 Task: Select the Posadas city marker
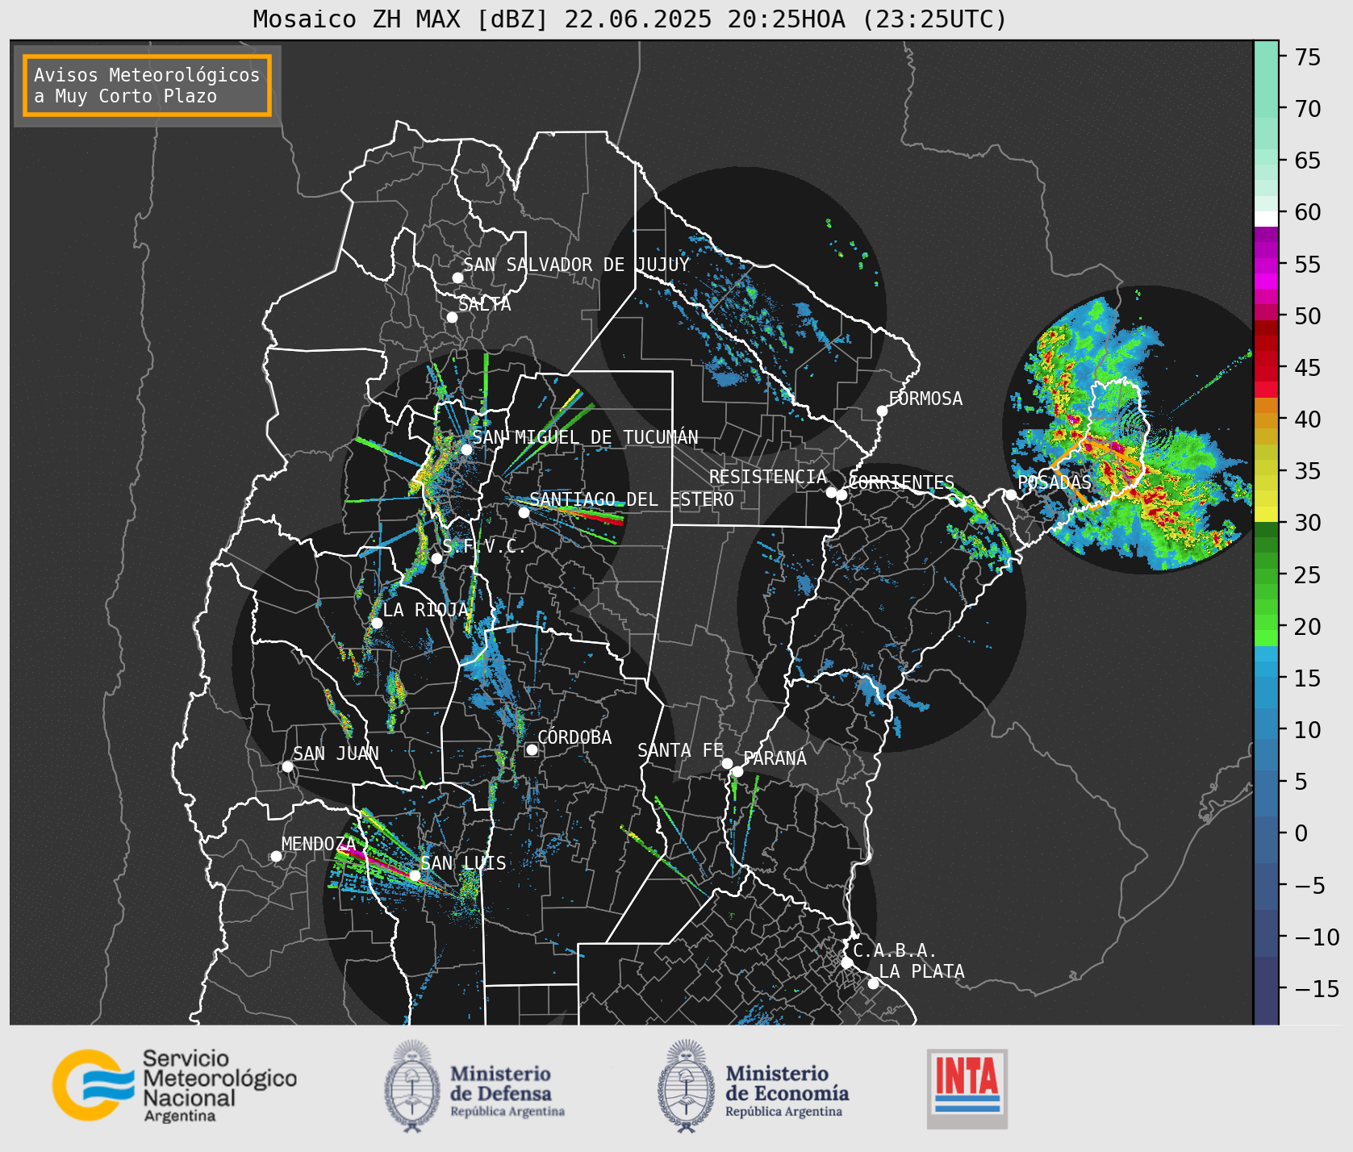(1011, 495)
